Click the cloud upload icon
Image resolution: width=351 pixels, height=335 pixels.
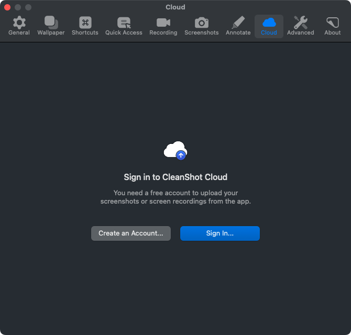[x=175, y=151]
